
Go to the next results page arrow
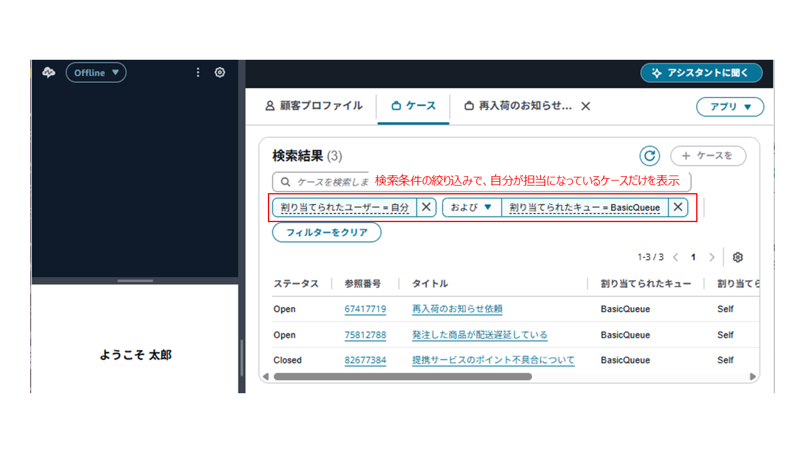pos(712,257)
